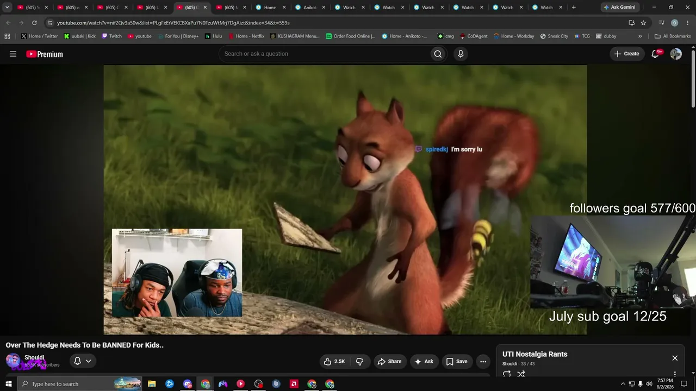Show more bookmarks overflow chevron
This screenshot has width=696, height=391.
point(640,36)
